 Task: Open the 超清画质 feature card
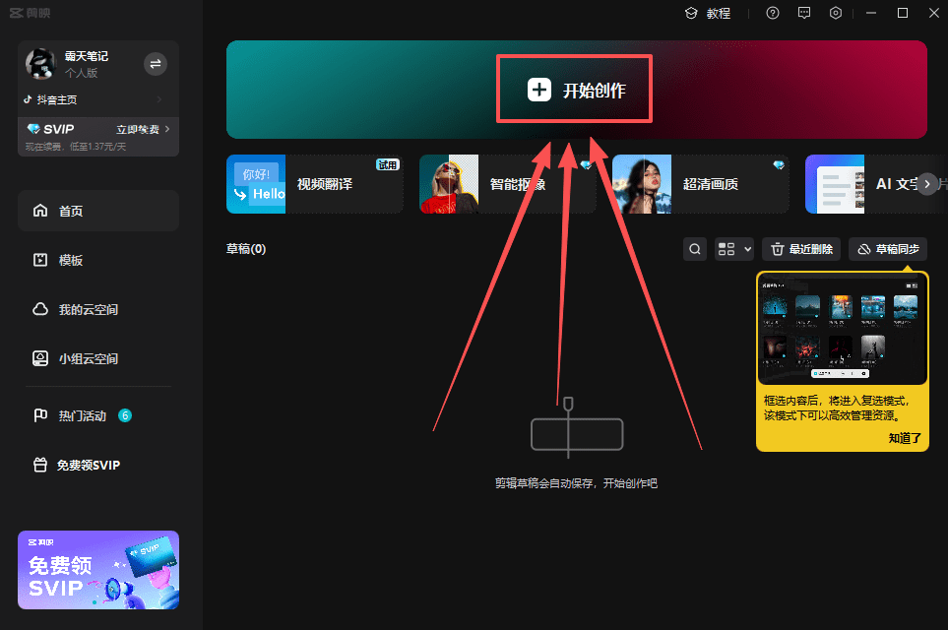point(699,184)
